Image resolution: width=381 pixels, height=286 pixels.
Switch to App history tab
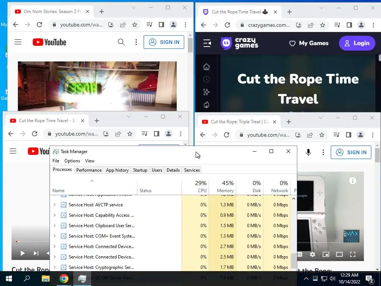point(117,170)
